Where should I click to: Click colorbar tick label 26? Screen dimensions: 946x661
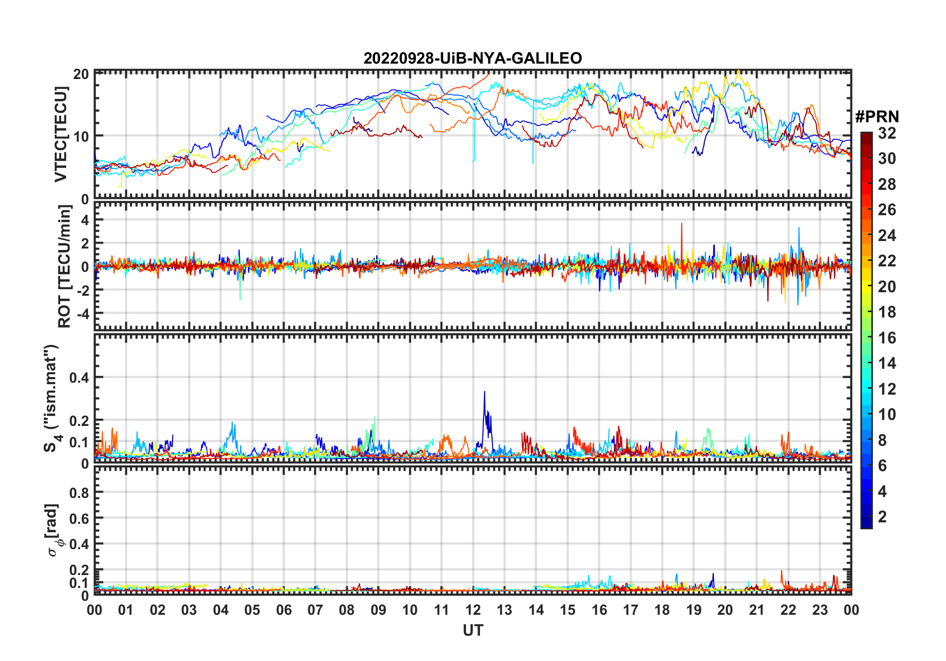click(x=887, y=210)
